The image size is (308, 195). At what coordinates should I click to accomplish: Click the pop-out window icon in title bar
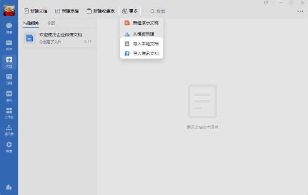coord(266,3)
